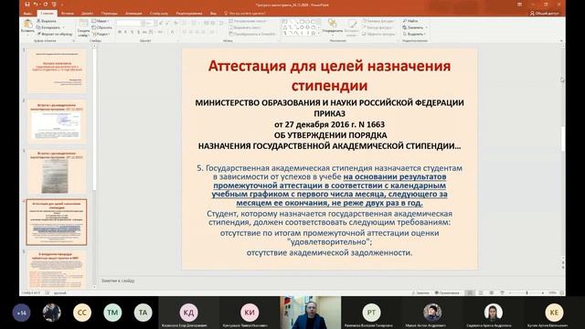Click the 'What do you want to do' search box
The width and height of the screenshot is (585, 329).
(x=245, y=14)
